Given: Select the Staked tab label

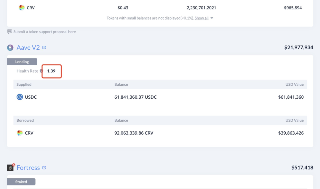Looking at the screenshot, I should click(x=21, y=182).
